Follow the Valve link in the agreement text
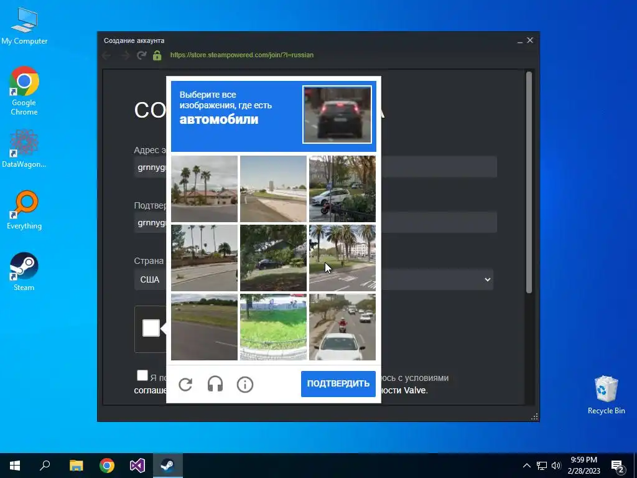637x478 pixels. click(414, 390)
